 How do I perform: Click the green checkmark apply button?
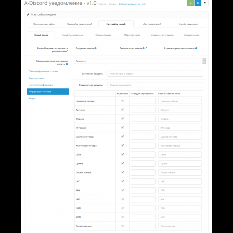pyautogui.click(x=190, y=3)
